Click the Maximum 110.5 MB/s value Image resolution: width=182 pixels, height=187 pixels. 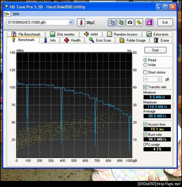157,107
